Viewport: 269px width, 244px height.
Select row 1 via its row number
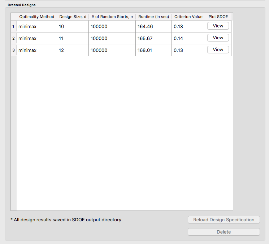13,26
